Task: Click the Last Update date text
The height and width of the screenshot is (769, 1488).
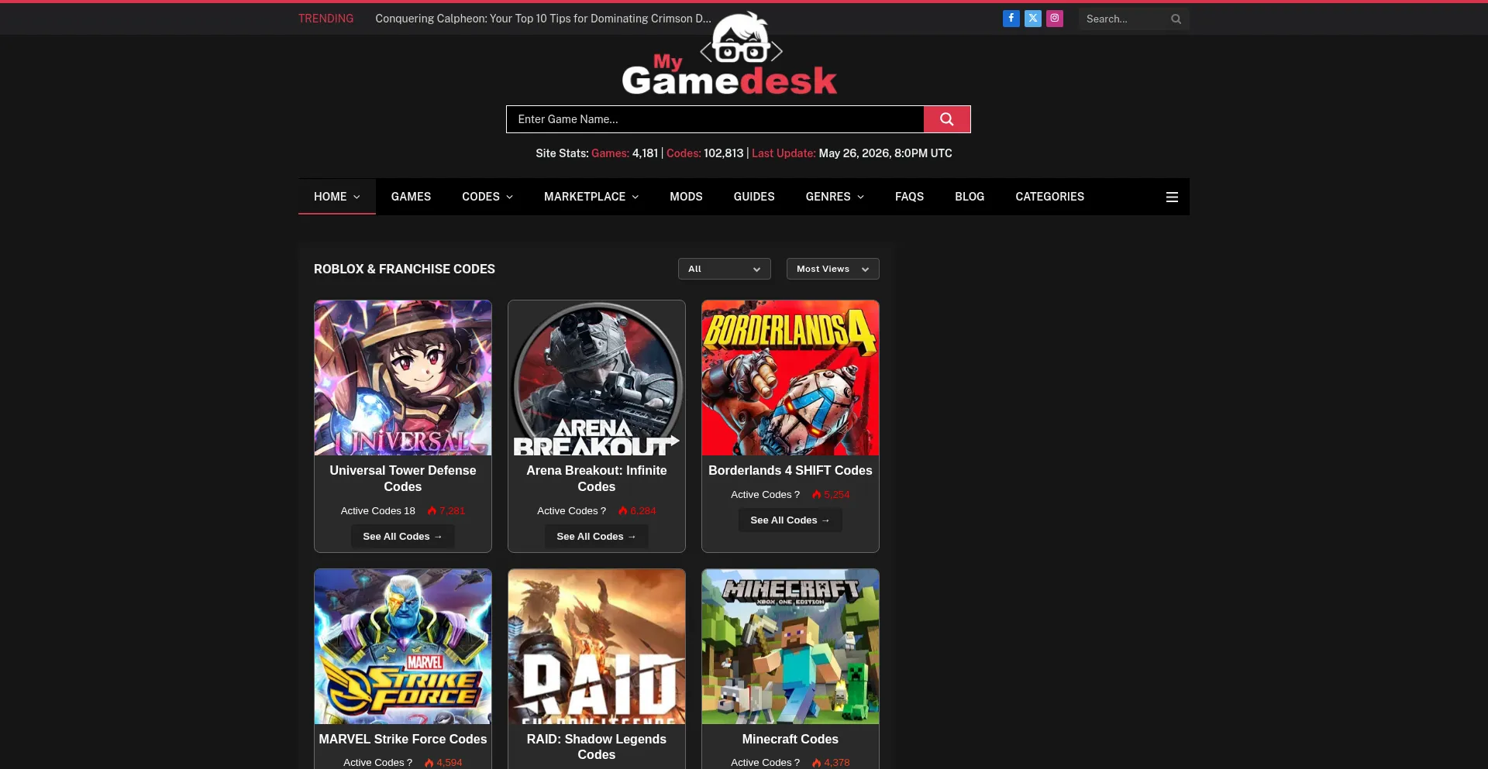Action: pos(852,153)
